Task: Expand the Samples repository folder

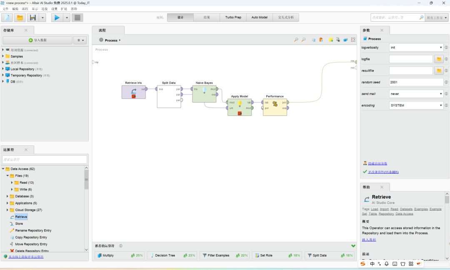Action: pyautogui.click(x=3, y=56)
